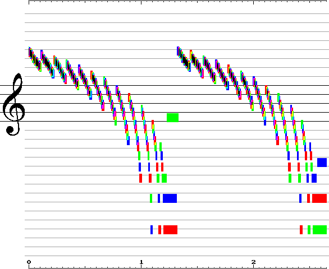This screenshot has height=269, width=329.
Task: Select the large green note on the staff
Action: point(172,118)
